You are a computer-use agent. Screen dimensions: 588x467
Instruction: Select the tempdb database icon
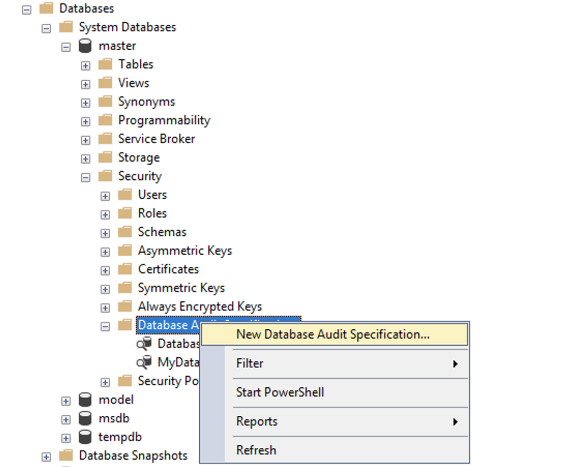click(84, 437)
